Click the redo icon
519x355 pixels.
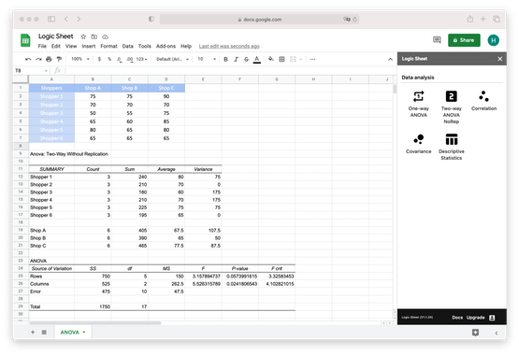point(38,59)
